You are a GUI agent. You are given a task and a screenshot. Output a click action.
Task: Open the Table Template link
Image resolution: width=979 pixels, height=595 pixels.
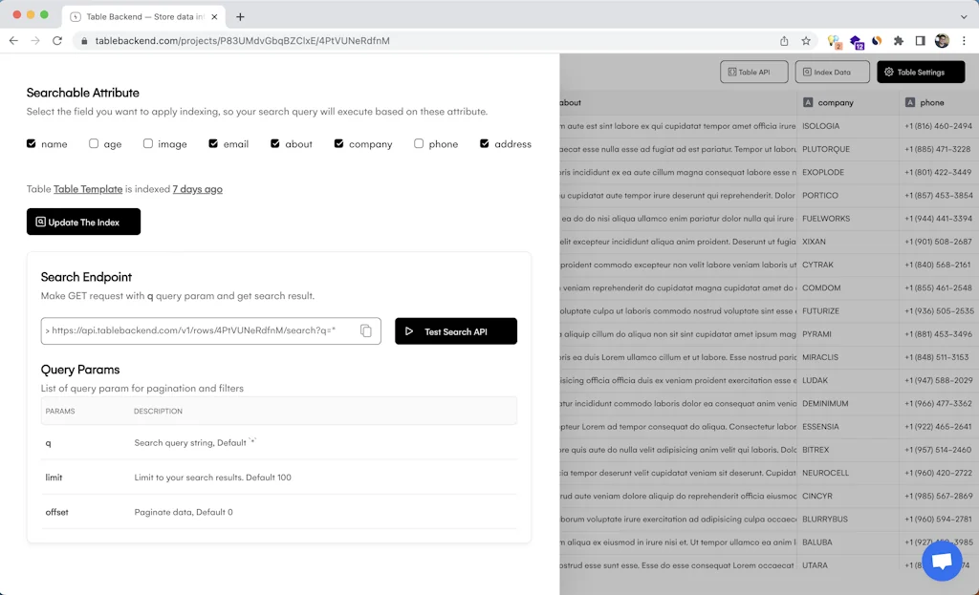(87, 189)
